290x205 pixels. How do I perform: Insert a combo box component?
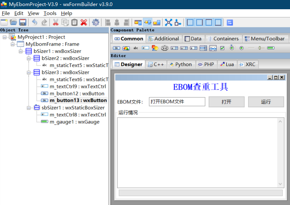174,48
